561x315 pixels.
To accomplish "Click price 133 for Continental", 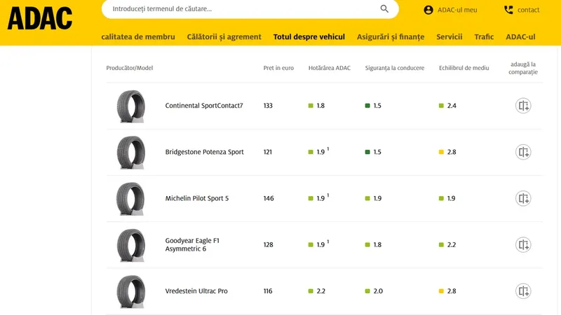I will point(268,106).
